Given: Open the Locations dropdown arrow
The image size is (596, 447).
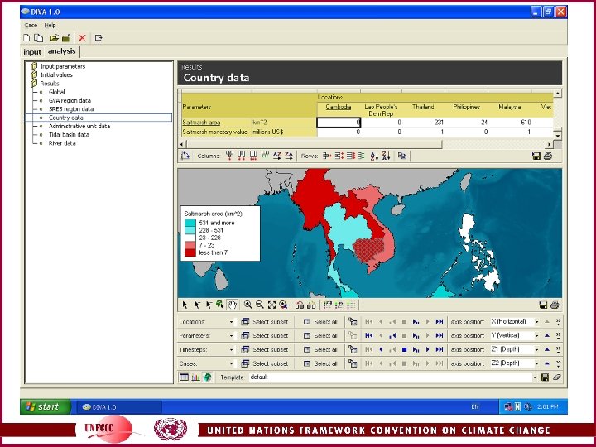Looking at the screenshot, I should point(231,322).
